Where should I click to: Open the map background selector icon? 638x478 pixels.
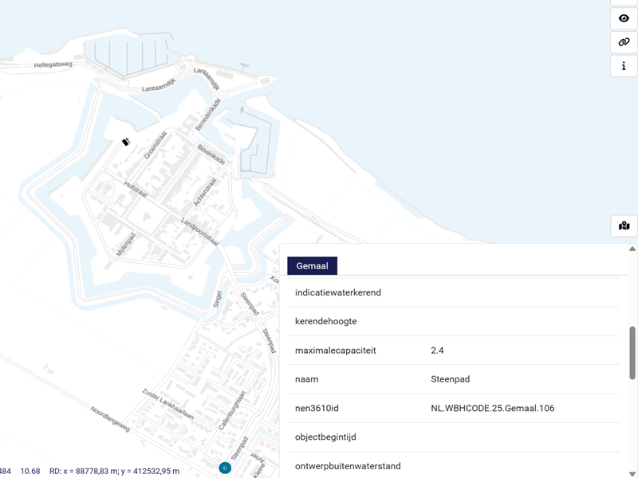point(624,226)
